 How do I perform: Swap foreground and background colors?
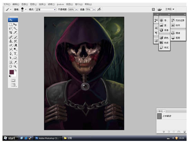point(16,70)
